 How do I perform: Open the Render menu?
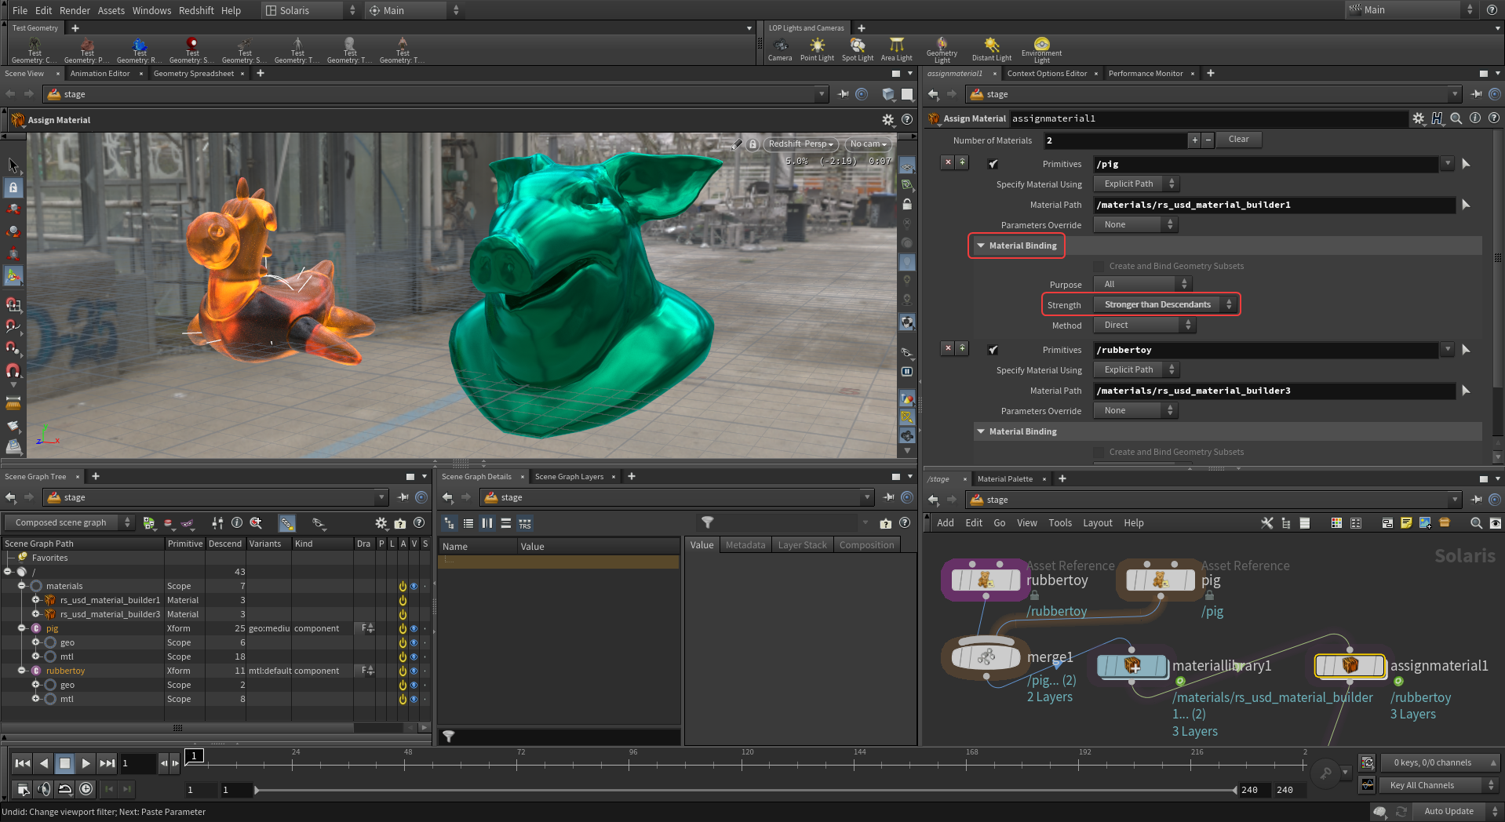pyautogui.click(x=75, y=10)
